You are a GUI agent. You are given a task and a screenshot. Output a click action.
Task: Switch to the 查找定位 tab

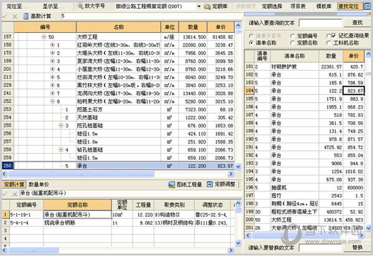[x=349, y=6]
